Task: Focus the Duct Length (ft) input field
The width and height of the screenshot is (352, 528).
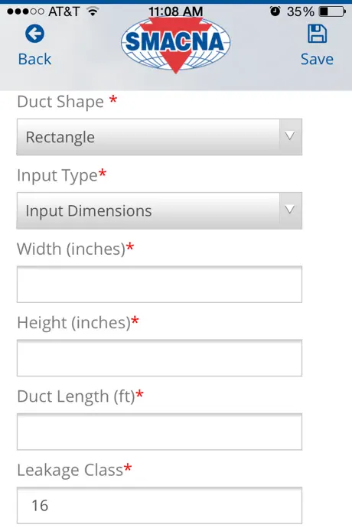Action: pos(159,432)
